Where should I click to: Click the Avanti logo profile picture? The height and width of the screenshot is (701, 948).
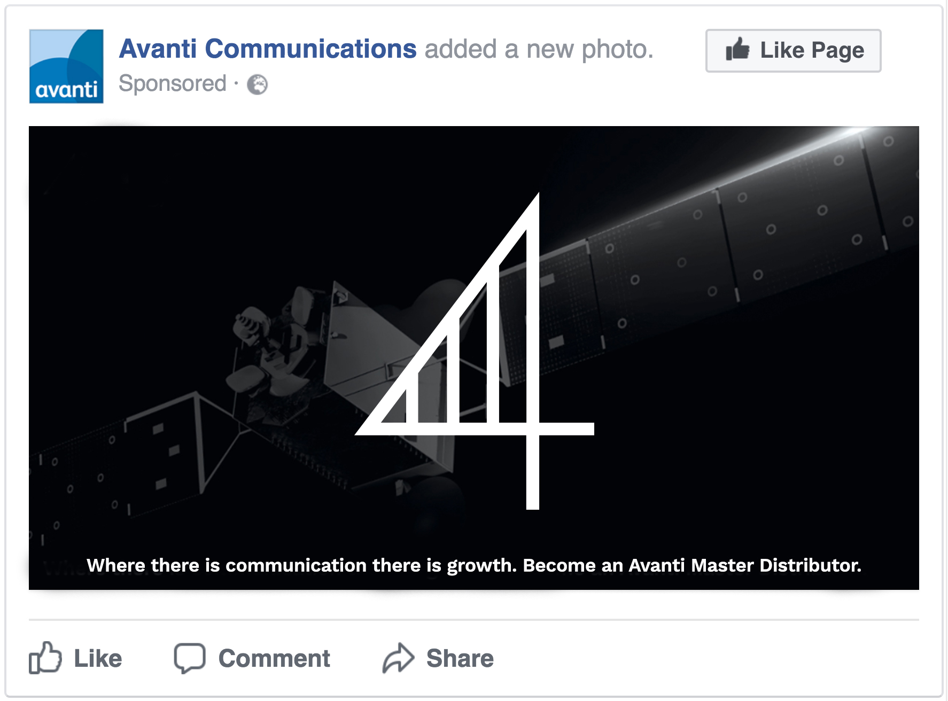(66, 66)
